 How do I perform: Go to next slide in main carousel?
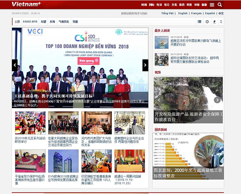(x=145, y=65)
